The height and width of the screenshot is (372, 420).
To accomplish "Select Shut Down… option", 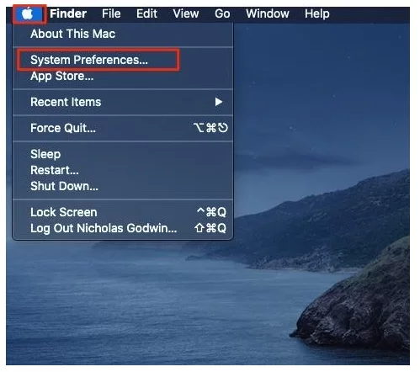I will click(123, 186).
